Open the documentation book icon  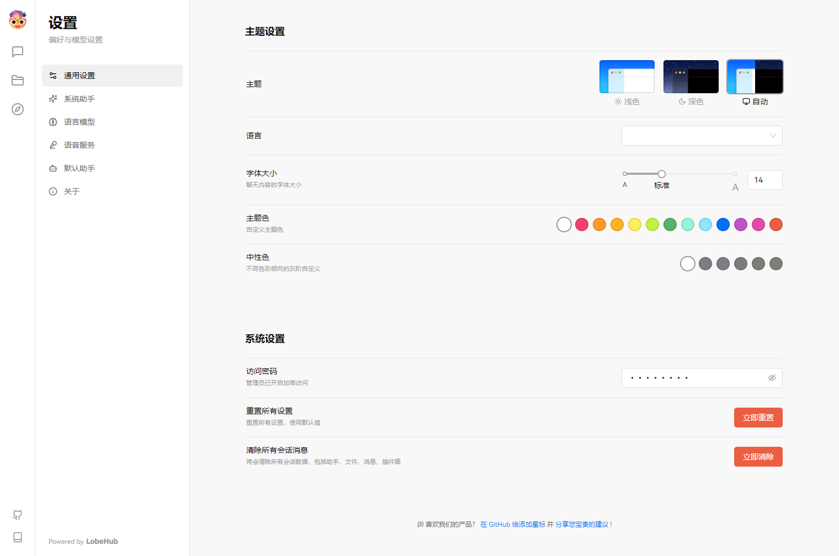pos(18,537)
